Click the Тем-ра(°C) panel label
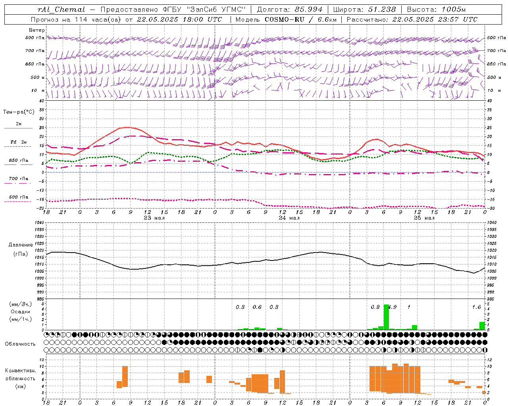Viewport: 508px width, 406px height. 19,112
